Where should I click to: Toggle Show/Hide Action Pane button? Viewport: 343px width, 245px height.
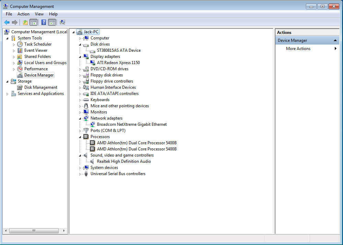click(52, 22)
